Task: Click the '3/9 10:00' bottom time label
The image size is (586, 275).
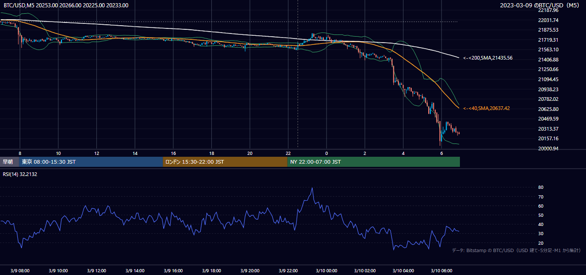Action: tap(58, 271)
